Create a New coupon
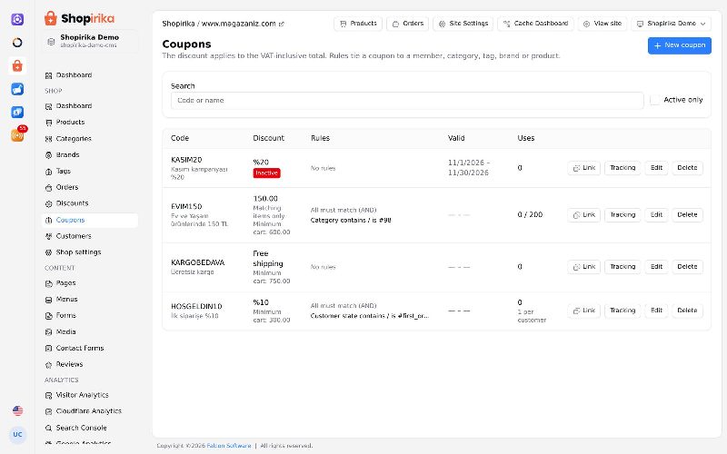727x454 pixels. tap(679, 45)
